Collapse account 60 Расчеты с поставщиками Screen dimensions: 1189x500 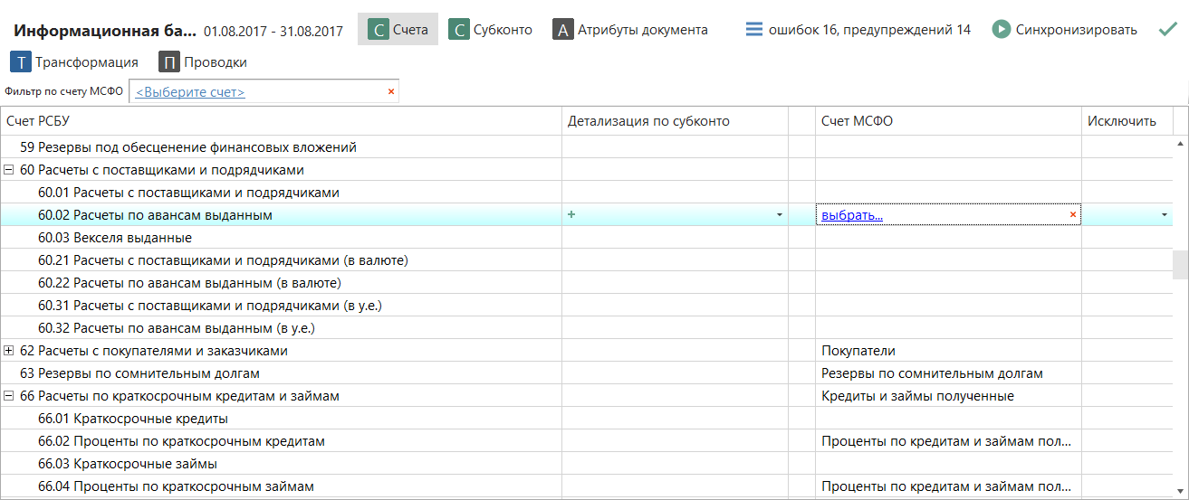[9, 170]
